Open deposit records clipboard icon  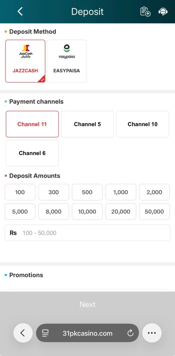(x=145, y=11)
